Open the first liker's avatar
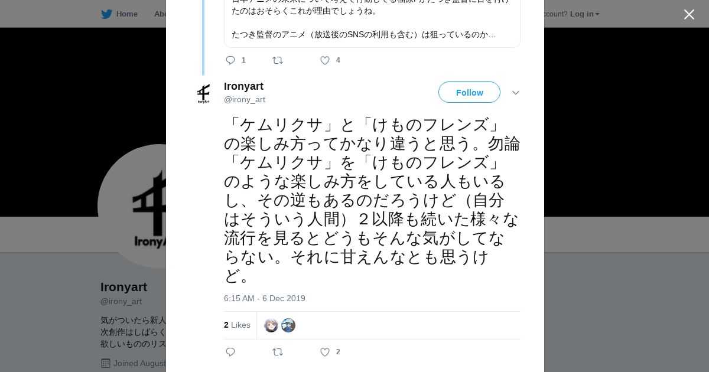Image resolution: width=709 pixels, height=372 pixels. (271, 325)
